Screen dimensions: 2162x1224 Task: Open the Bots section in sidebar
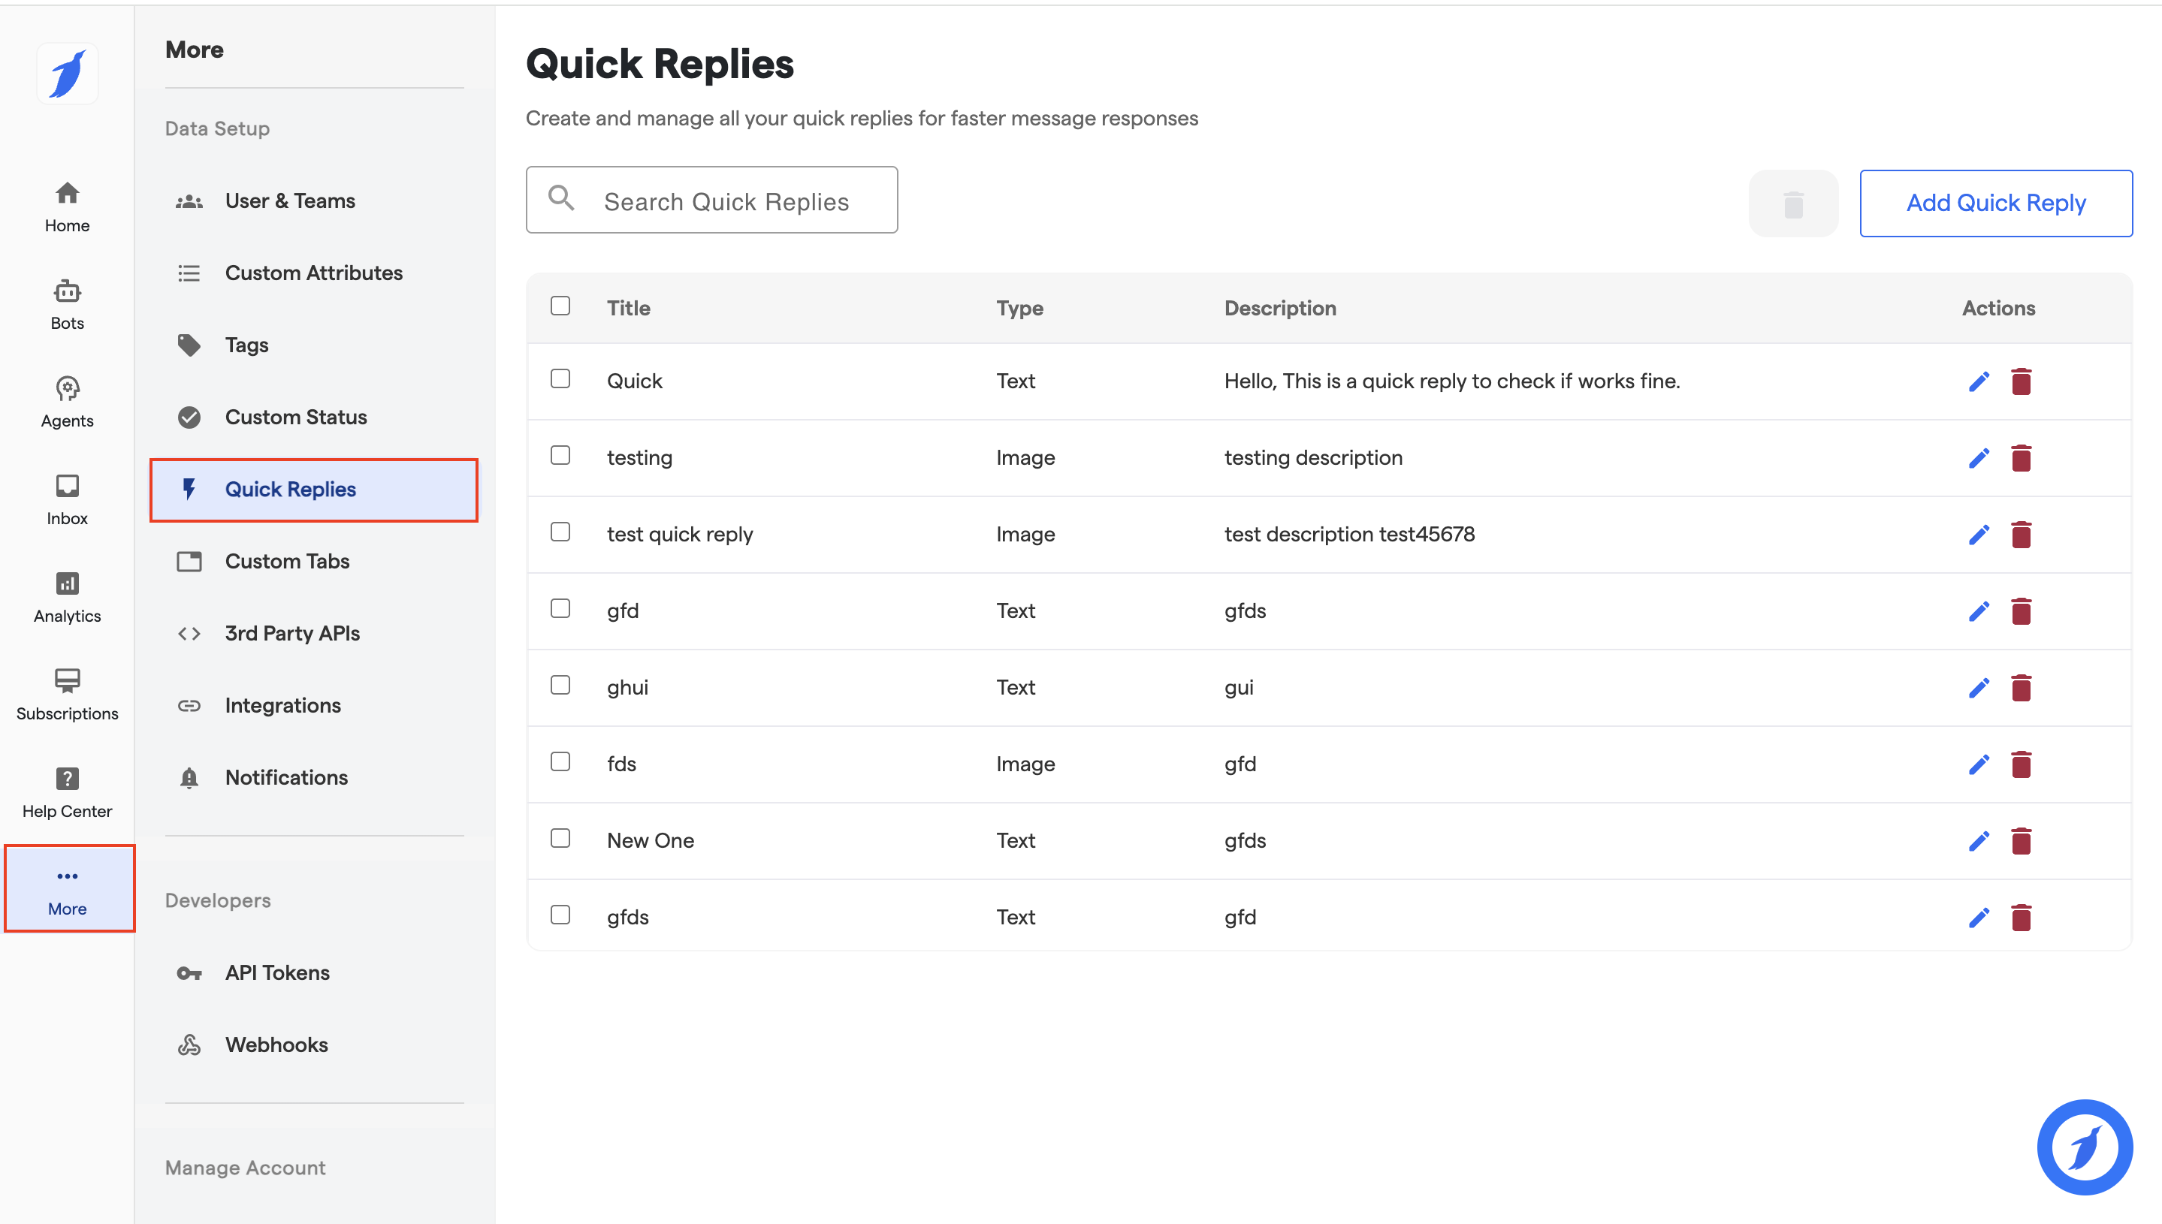tap(68, 304)
